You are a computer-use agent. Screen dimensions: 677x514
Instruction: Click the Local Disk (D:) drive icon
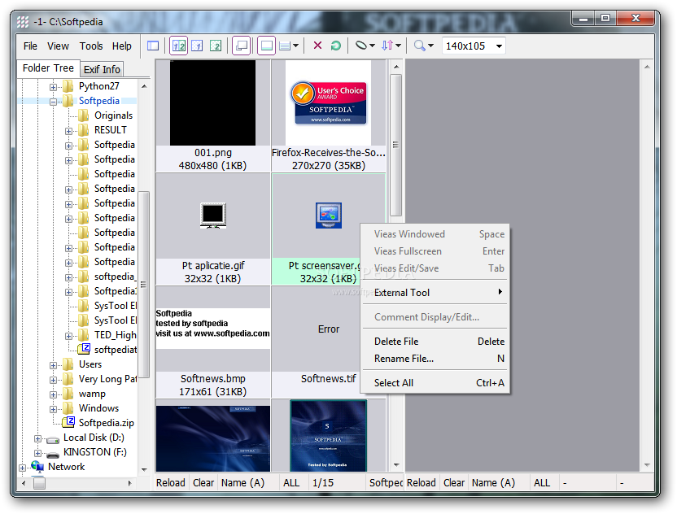[x=53, y=440]
